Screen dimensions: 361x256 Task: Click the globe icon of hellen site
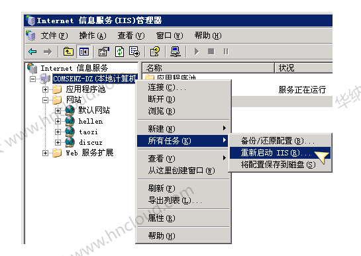click(70, 121)
